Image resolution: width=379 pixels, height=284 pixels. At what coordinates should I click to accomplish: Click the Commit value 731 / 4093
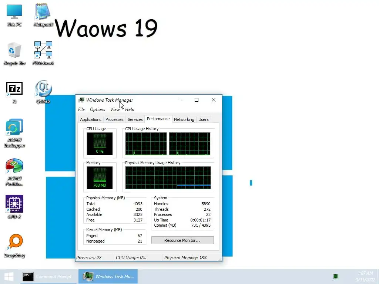click(201, 225)
